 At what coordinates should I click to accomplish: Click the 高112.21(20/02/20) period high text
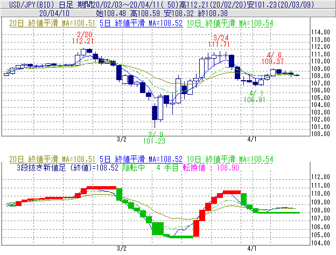pos(212,4)
